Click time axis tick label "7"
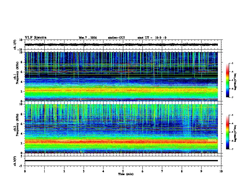This screenshot has width=249, height=192. 162,171
